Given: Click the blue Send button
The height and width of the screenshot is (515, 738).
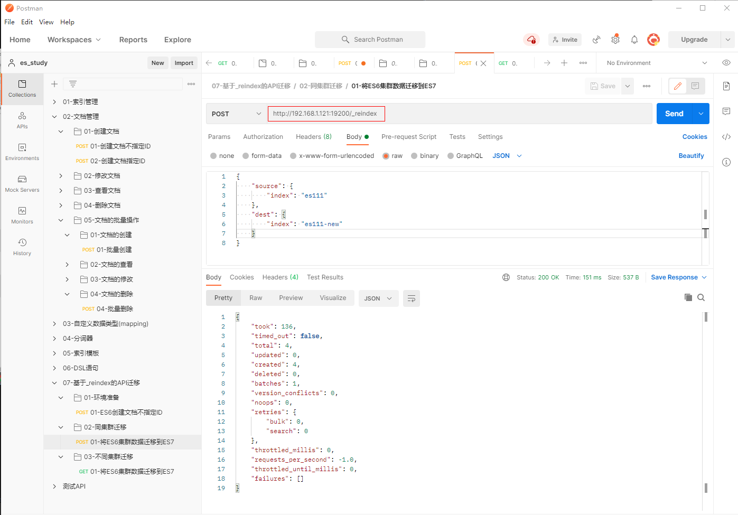Looking at the screenshot, I should (674, 114).
